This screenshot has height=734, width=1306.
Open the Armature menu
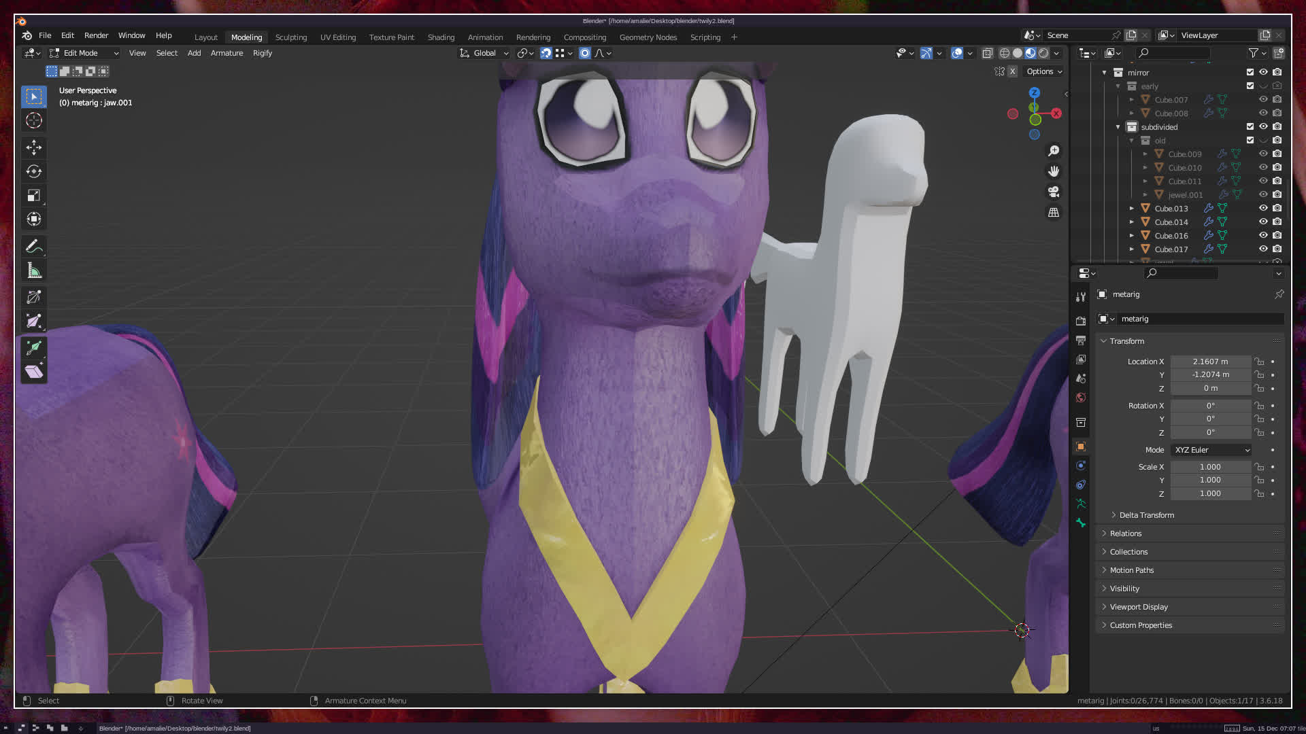[227, 53]
